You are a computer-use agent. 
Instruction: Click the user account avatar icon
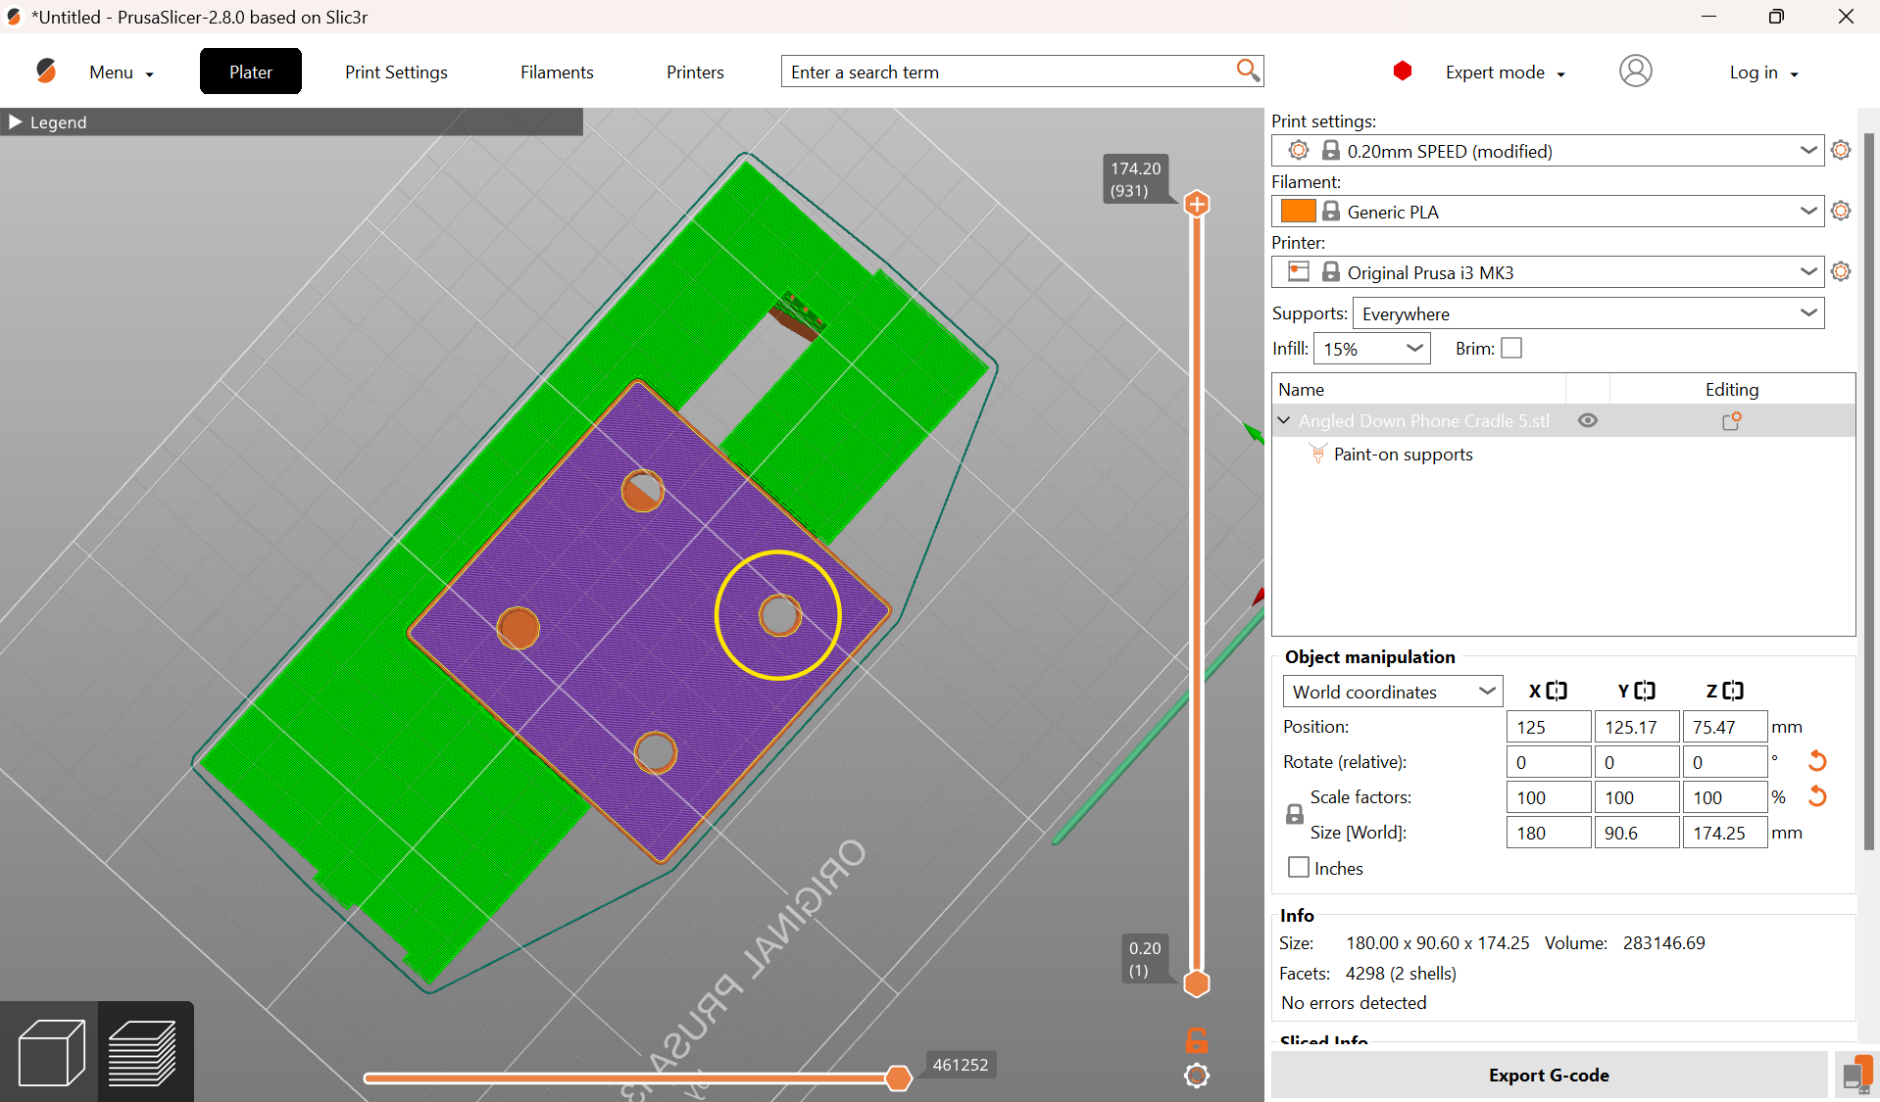[1635, 71]
